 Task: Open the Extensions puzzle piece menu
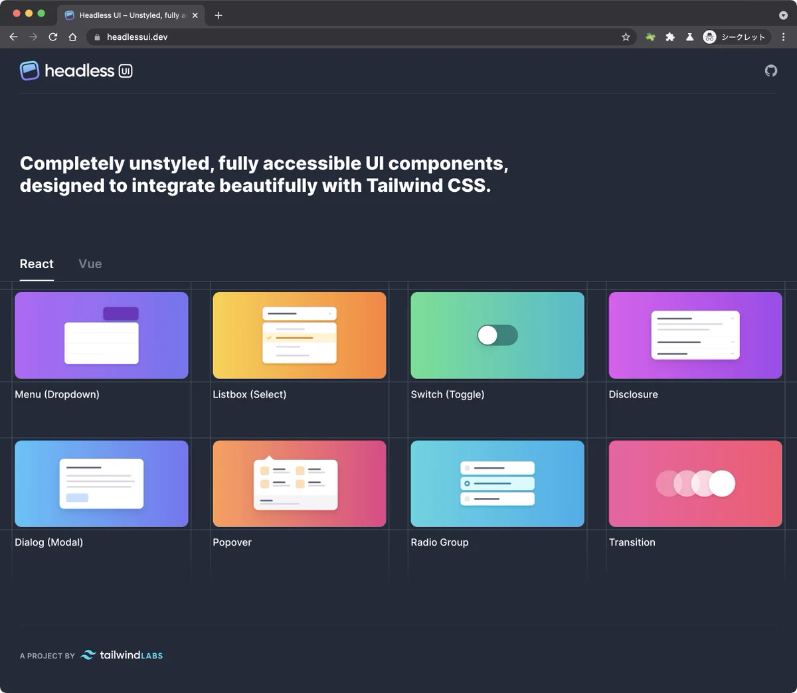(670, 37)
